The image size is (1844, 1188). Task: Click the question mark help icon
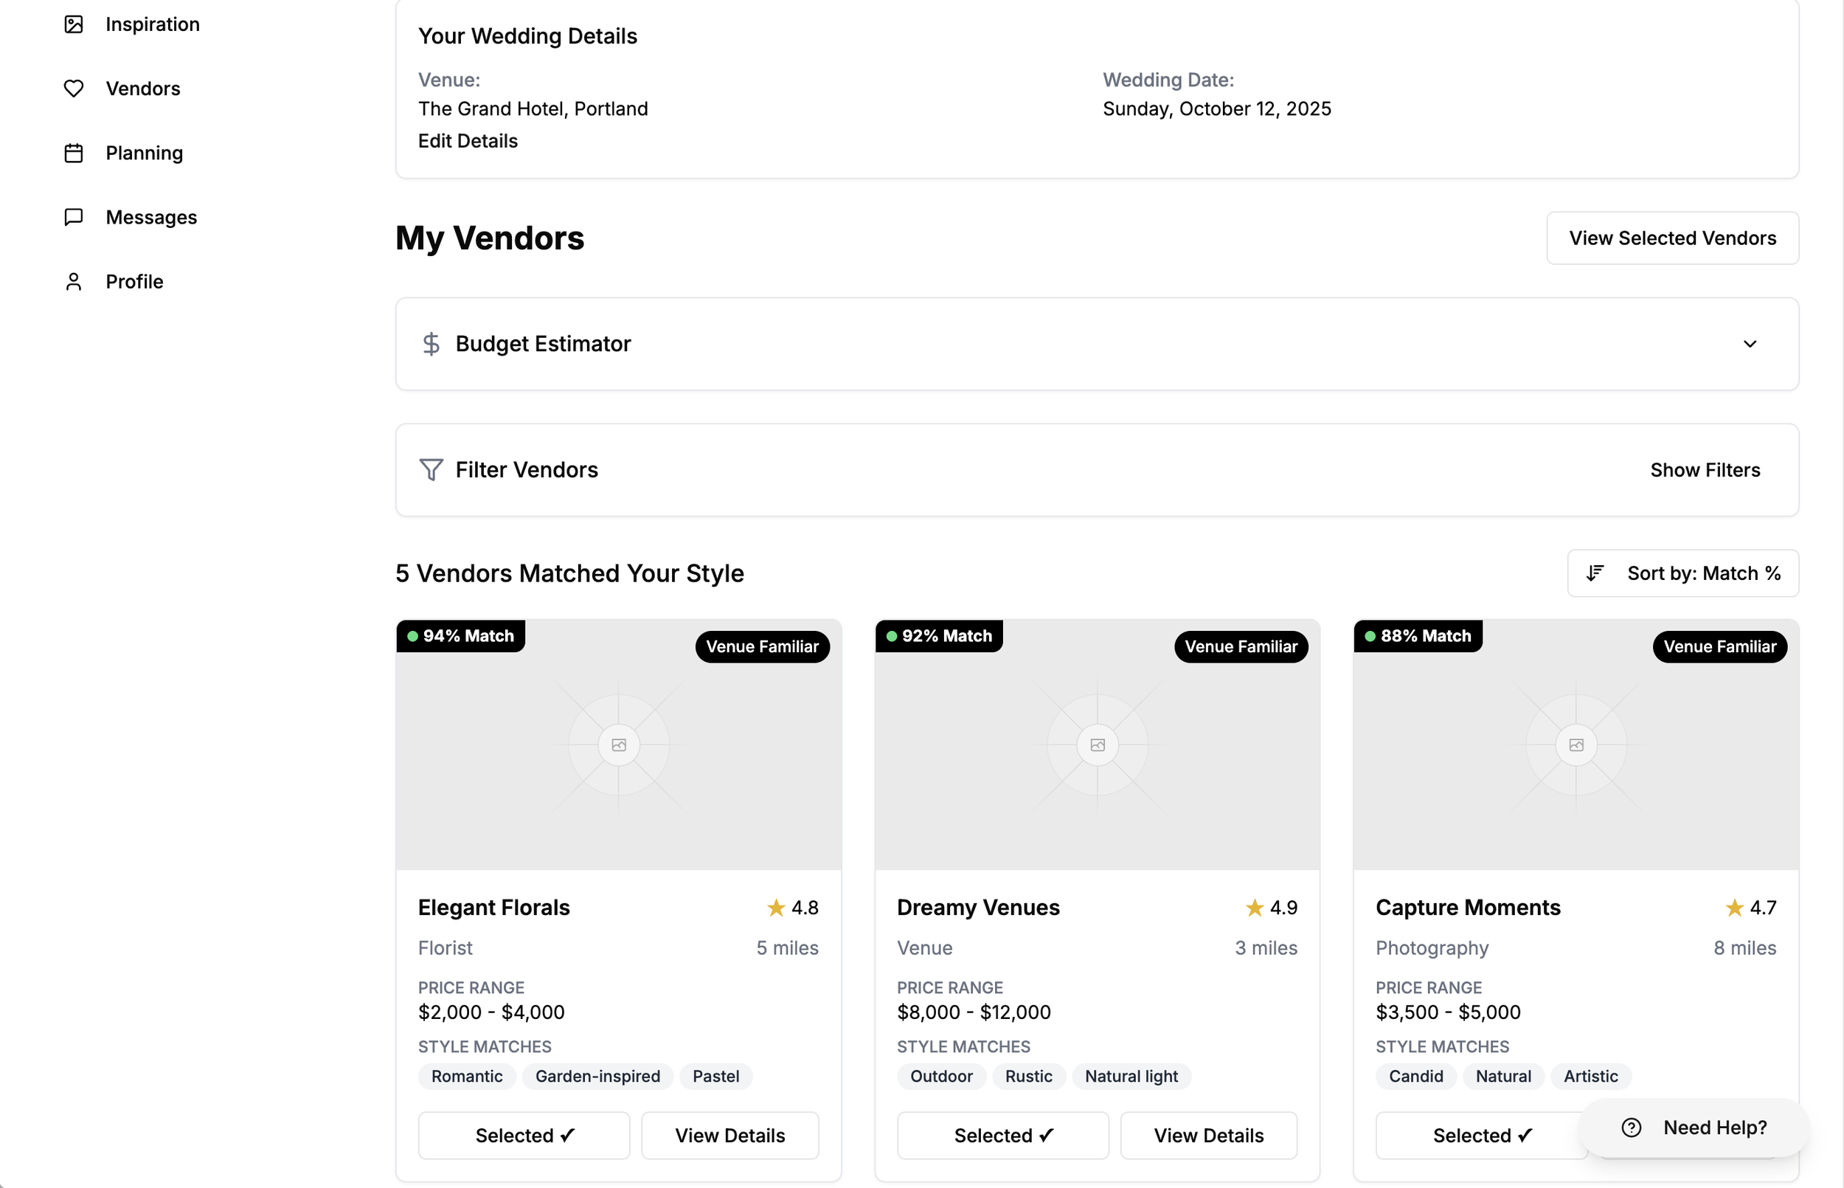click(1632, 1127)
